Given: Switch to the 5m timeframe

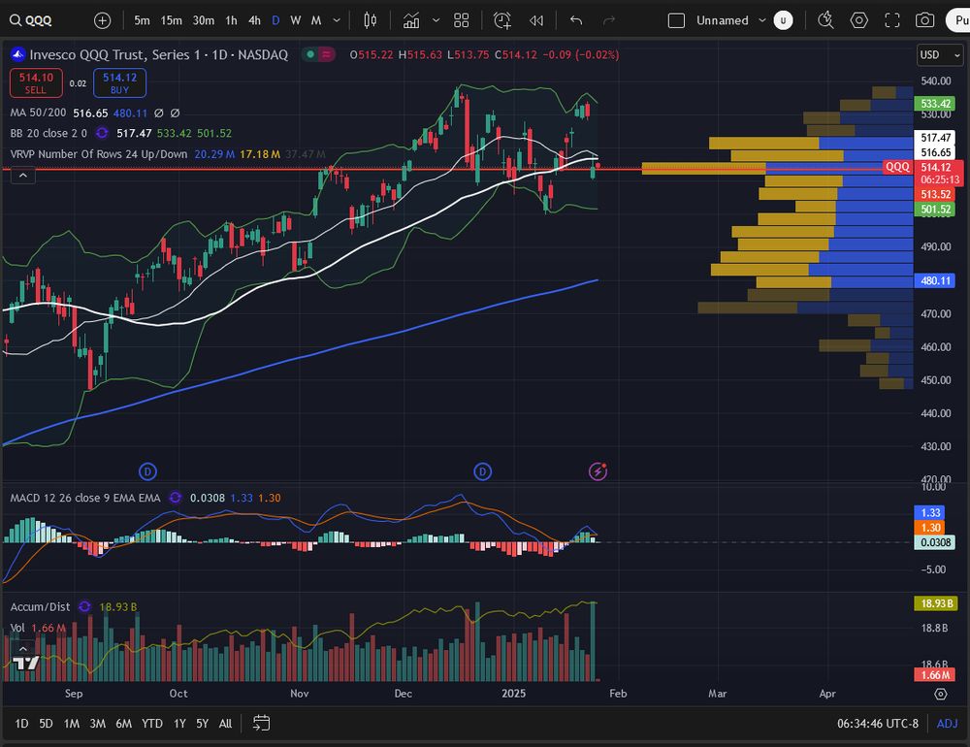Looking at the screenshot, I should tap(142, 20).
